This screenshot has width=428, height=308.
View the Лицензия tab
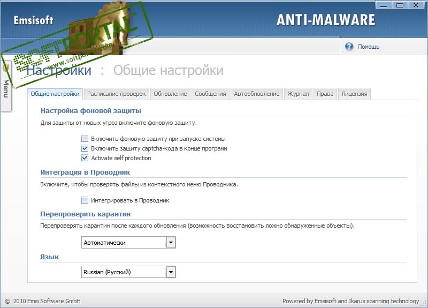pos(354,94)
